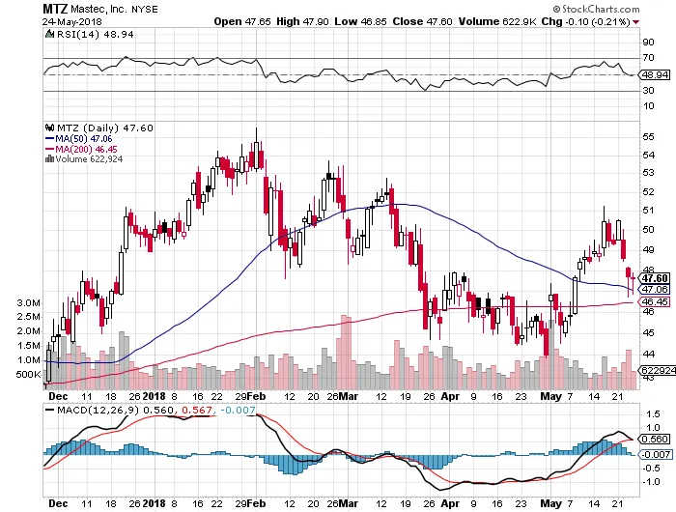The width and height of the screenshot is (676, 512).
Task: Click the price axis label 44
Action: (x=648, y=355)
